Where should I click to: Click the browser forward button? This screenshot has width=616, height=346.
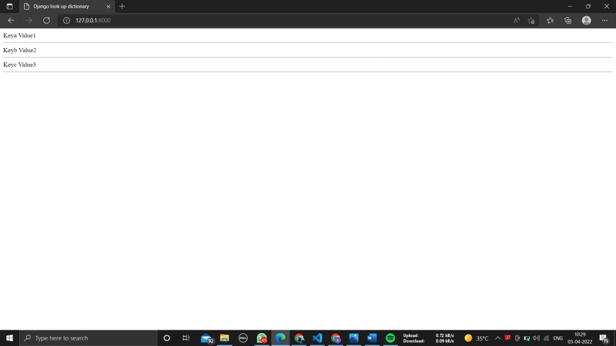pos(28,20)
